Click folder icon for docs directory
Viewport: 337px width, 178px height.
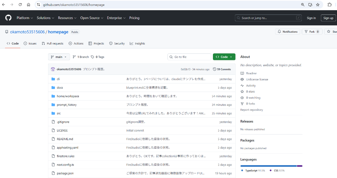coord(53,88)
